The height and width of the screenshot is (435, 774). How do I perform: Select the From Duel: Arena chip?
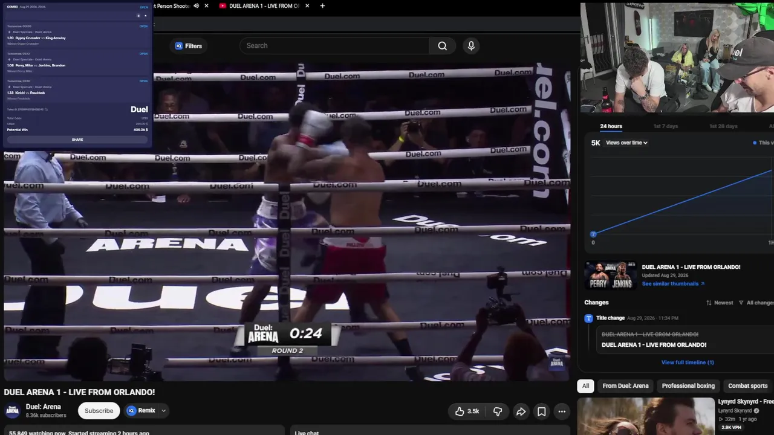(x=625, y=386)
